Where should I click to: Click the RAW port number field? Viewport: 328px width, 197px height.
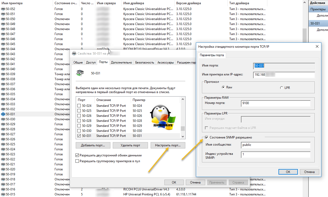(276, 103)
